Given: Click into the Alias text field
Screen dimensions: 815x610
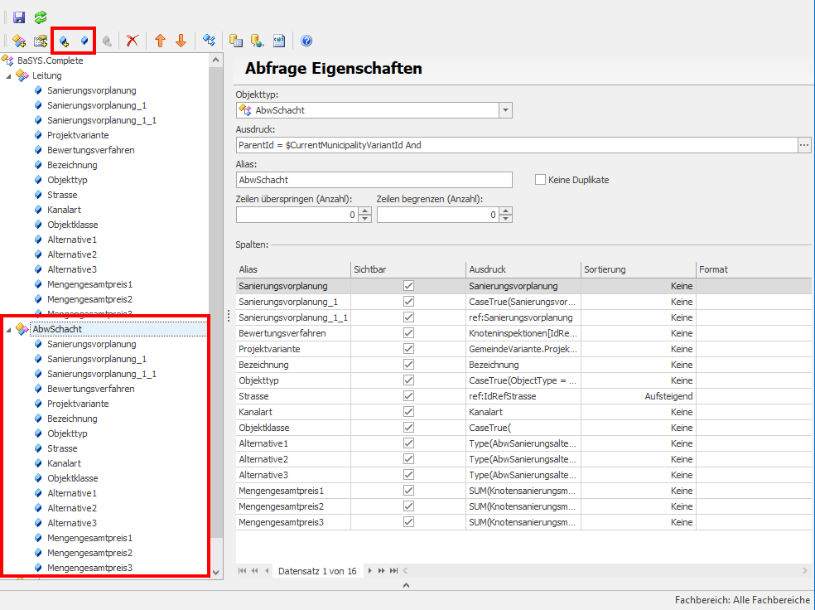Looking at the screenshot, I should click(374, 180).
